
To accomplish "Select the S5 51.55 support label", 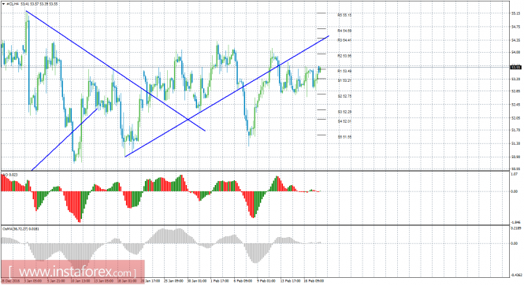I will pos(344,137).
